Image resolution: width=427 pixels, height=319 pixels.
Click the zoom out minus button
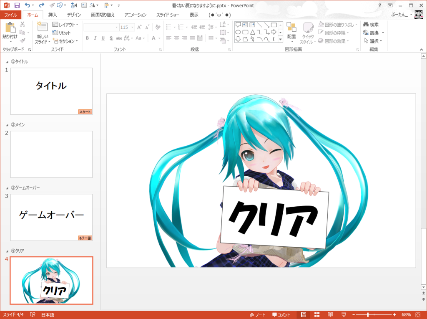354,315
